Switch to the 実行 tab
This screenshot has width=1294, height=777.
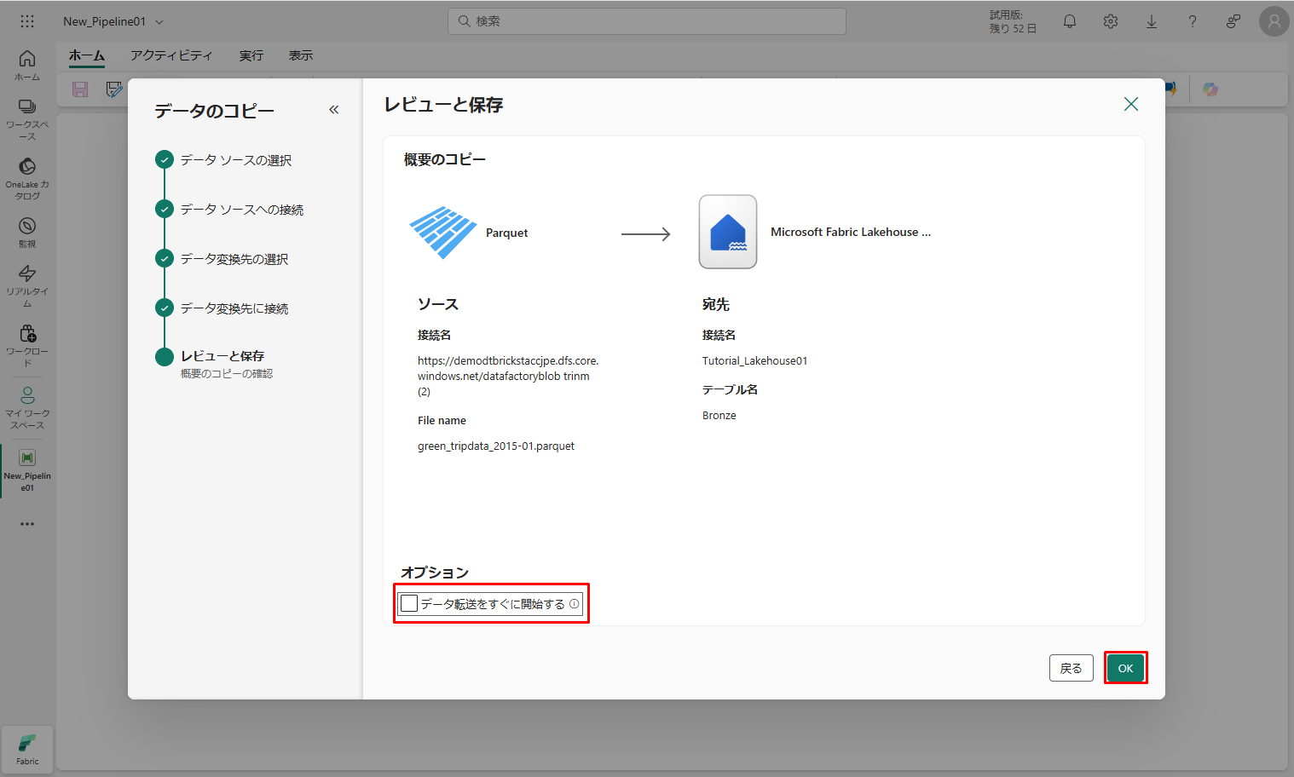pos(251,56)
